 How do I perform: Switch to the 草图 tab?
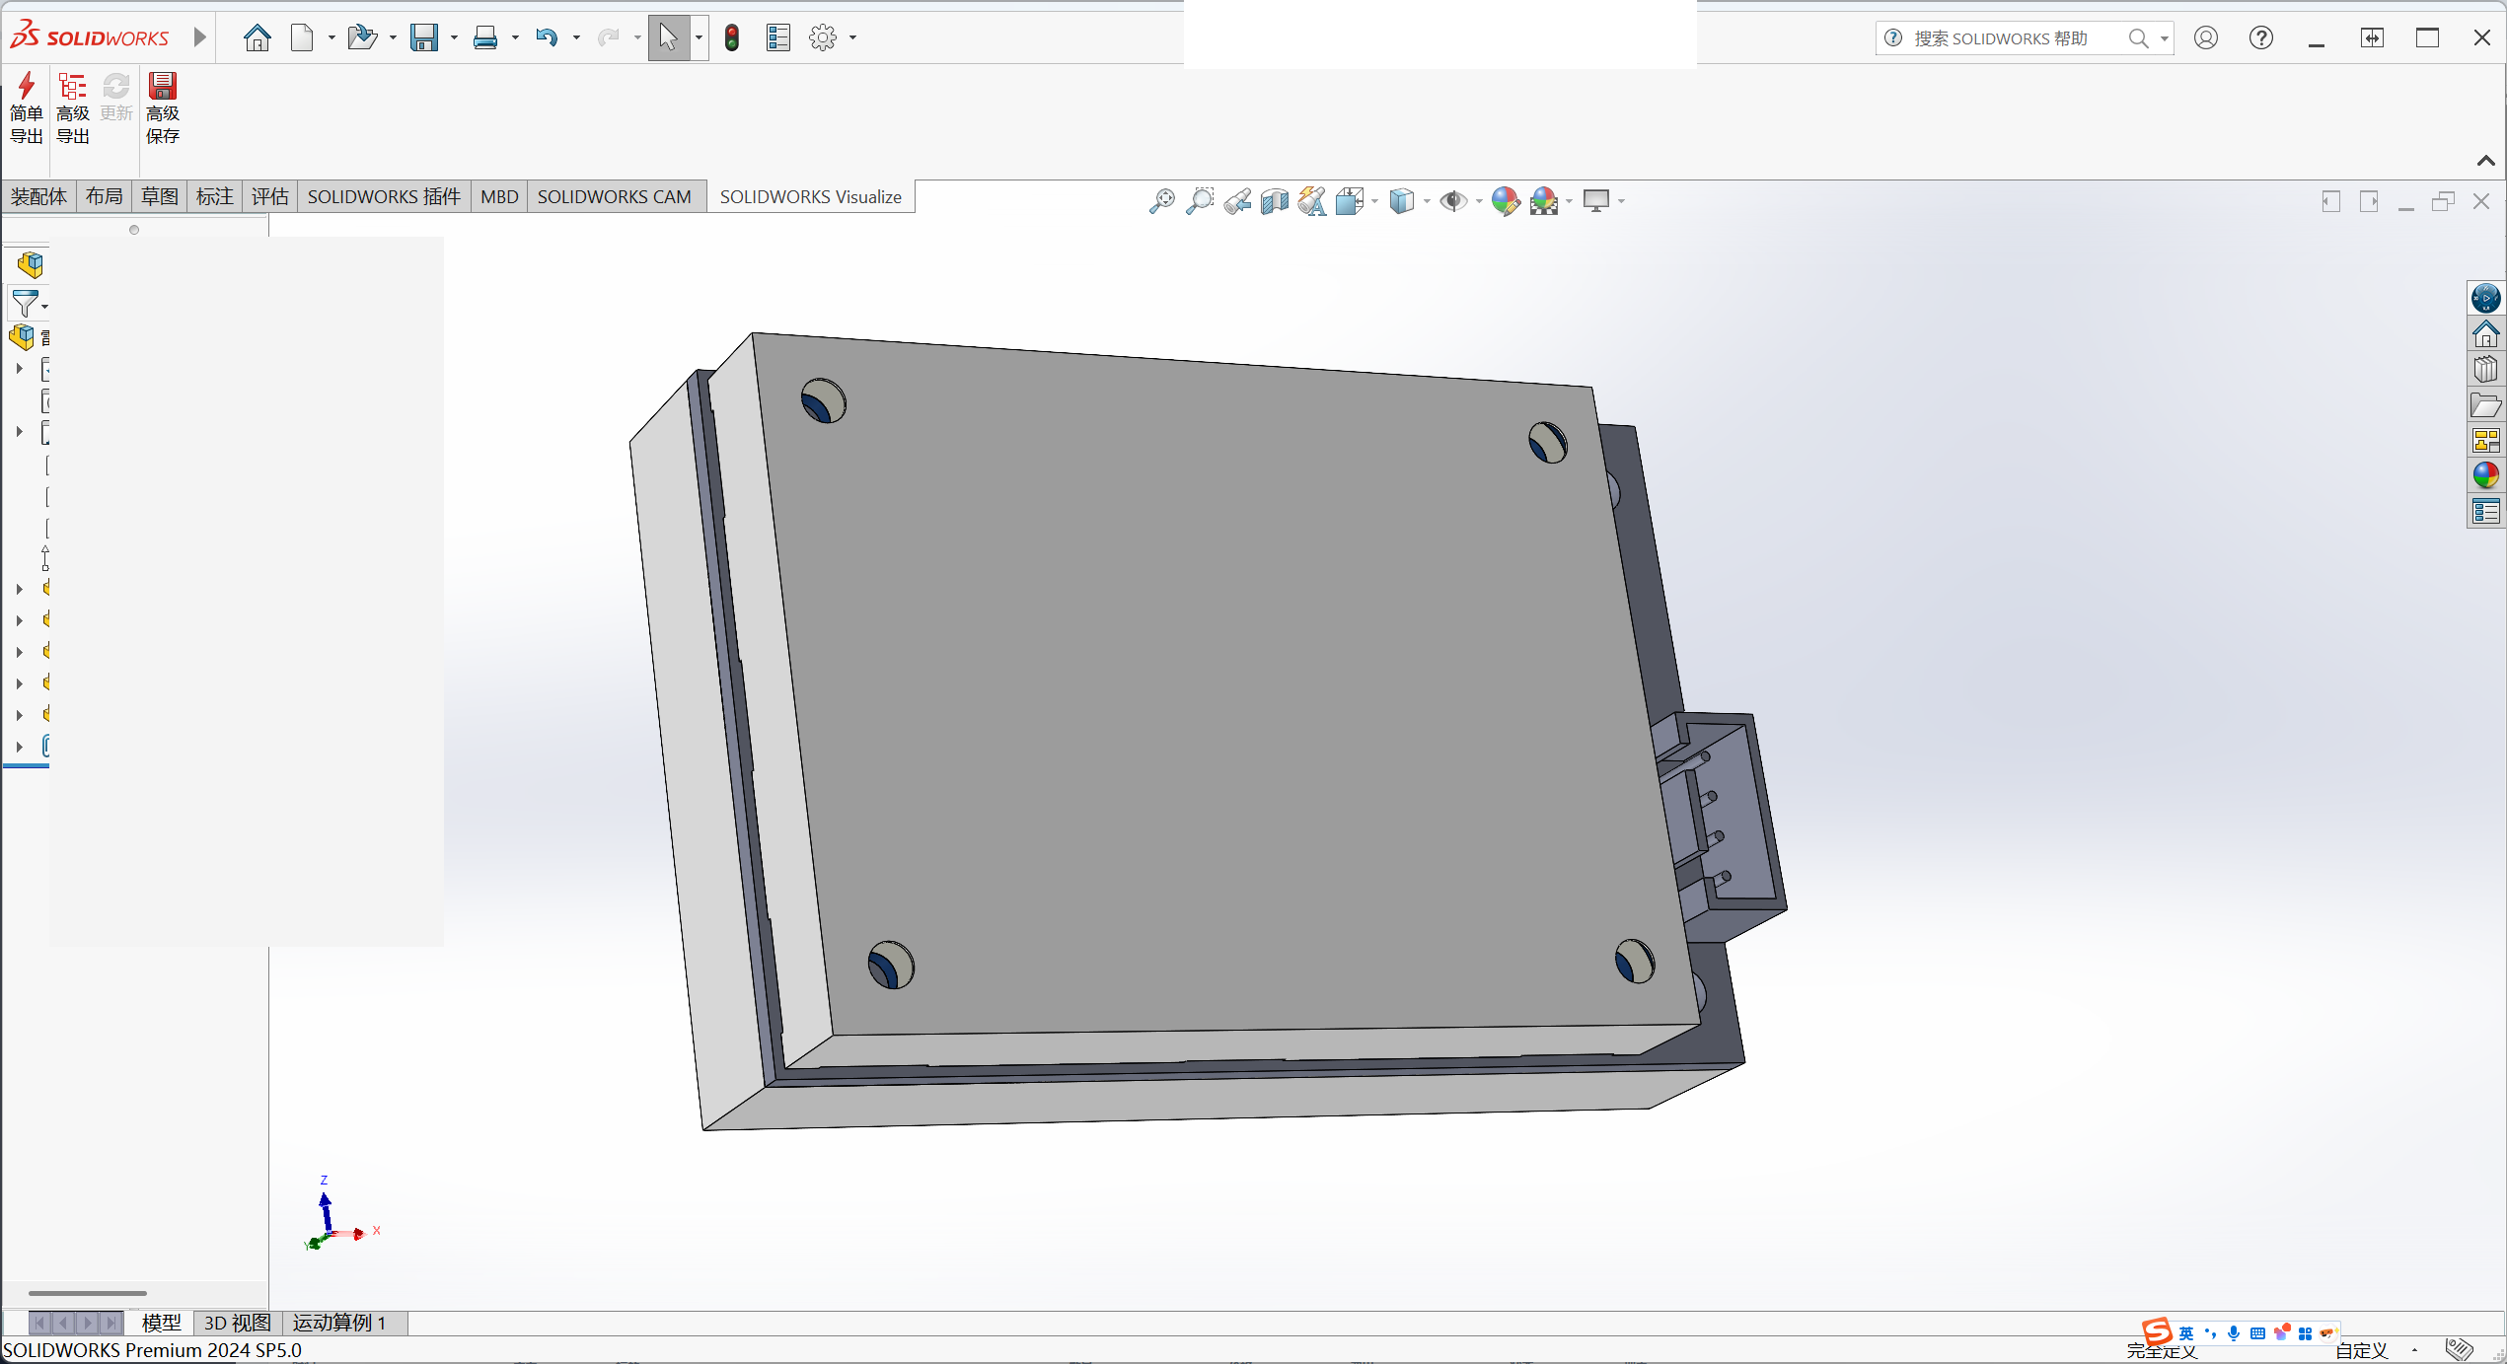160,196
